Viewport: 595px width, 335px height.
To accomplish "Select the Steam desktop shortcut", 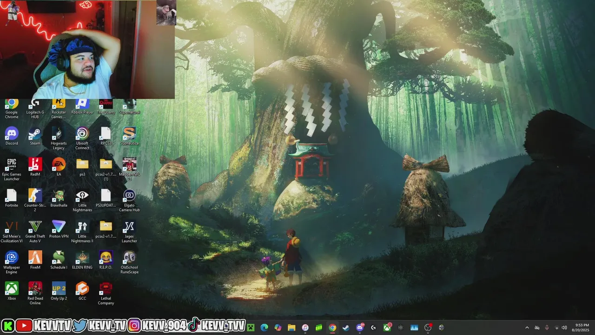I will [35, 136].
